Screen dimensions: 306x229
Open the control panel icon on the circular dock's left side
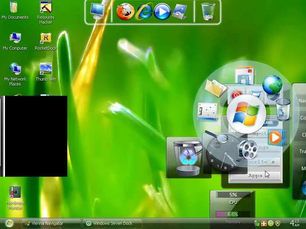[x=207, y=112]
